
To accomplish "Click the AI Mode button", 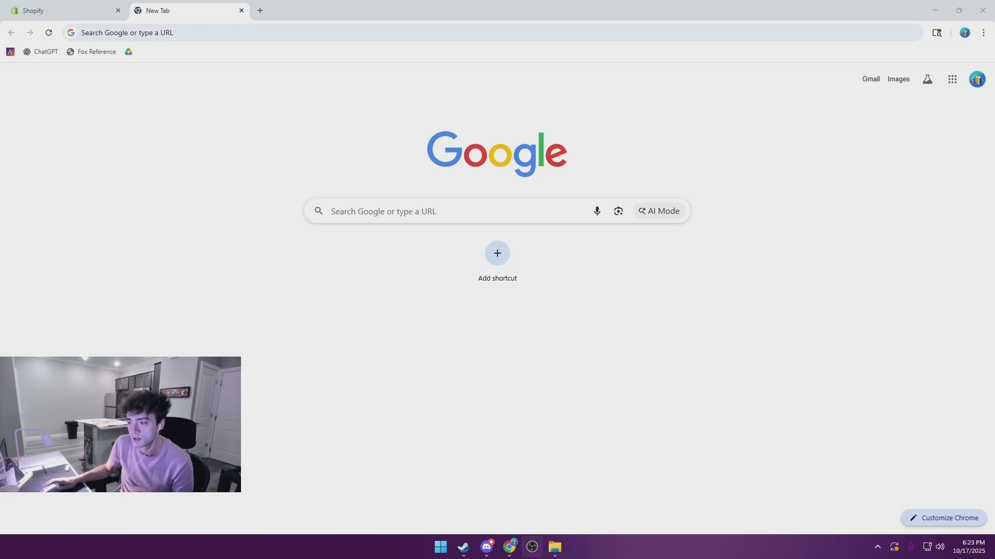I will pos(659,211).
